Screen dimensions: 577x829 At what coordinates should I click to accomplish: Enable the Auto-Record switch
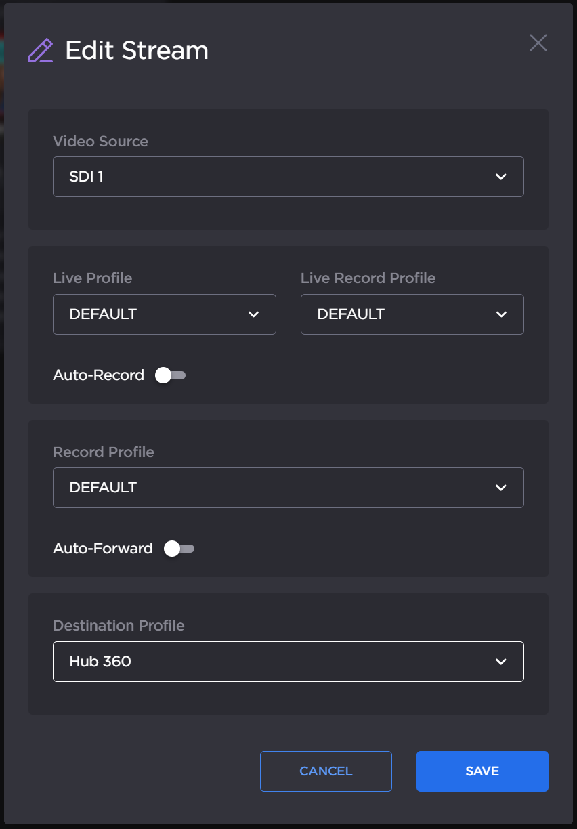tap(170, 375)
